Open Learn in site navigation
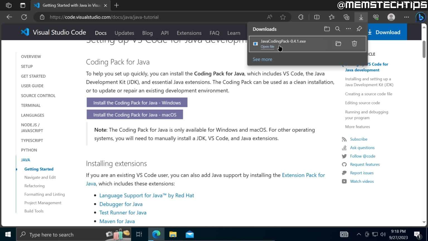The image size is (428, 241). click(x=234, y=33)
